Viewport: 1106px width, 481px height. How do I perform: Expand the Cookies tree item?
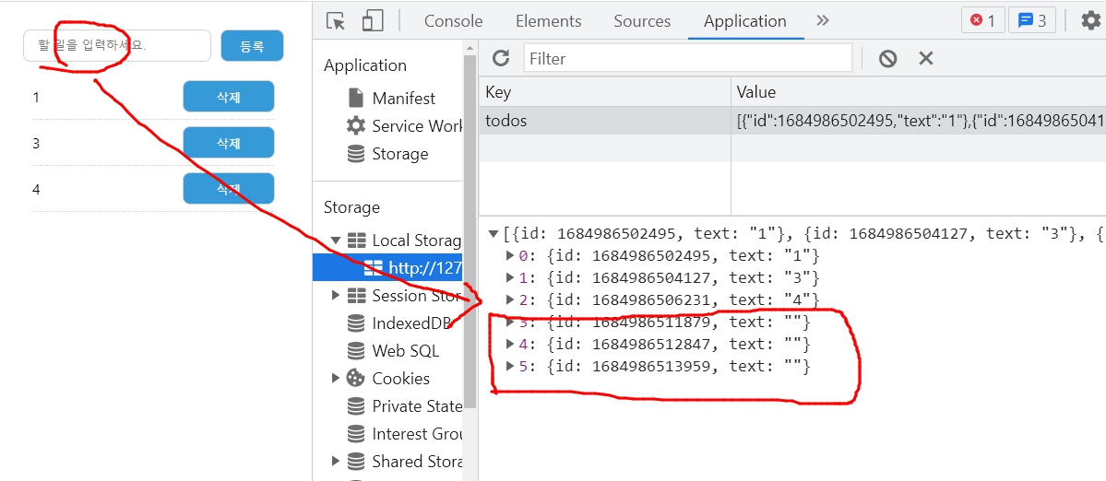[x=336, y=379]
